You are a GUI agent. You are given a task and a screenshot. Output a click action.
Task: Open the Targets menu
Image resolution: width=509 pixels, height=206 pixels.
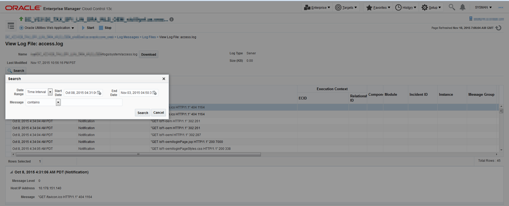point(346,7)
